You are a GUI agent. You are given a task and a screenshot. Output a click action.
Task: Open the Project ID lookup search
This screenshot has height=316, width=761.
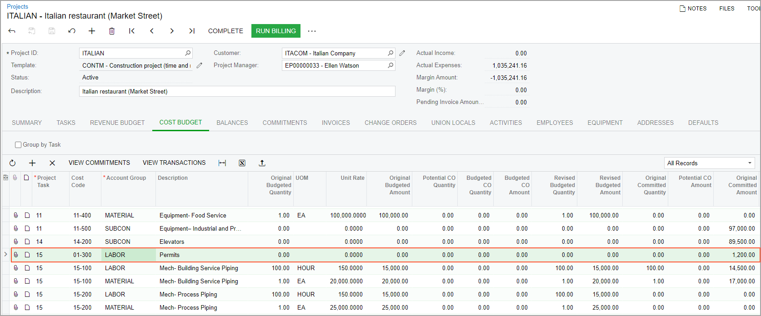188,53
